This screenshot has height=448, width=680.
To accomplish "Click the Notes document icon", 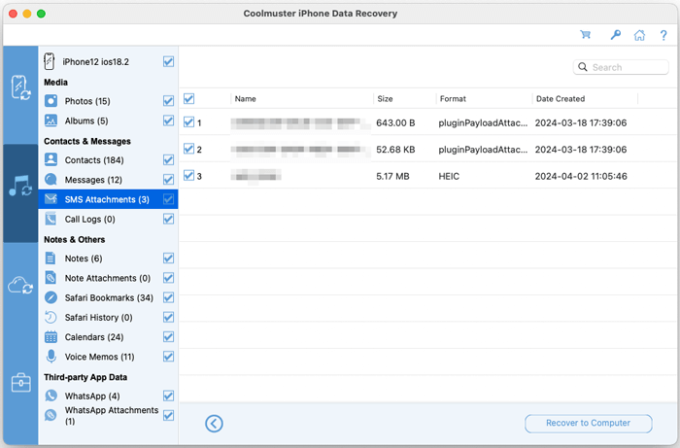I will click(51, 258).
